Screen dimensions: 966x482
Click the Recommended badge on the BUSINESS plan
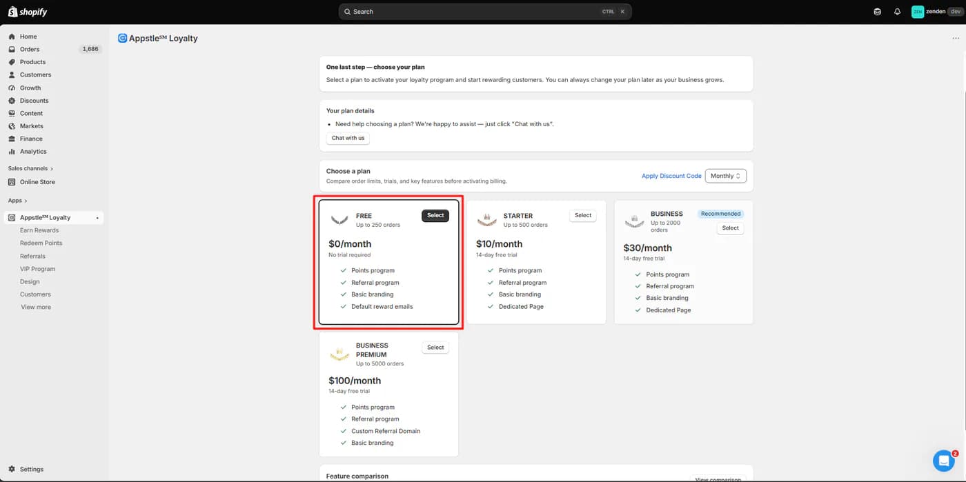click(720, 214)
